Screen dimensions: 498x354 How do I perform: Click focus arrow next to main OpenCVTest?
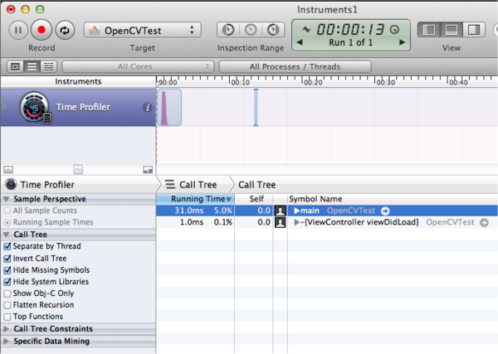pyautogui.click(x=385, y=211)
